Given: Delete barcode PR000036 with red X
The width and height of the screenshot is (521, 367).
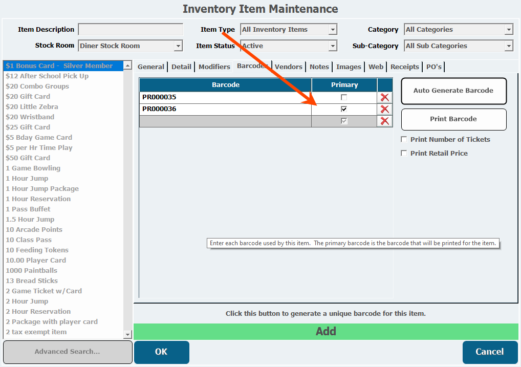Looking at the screenshot, I should tap(385, 109).
